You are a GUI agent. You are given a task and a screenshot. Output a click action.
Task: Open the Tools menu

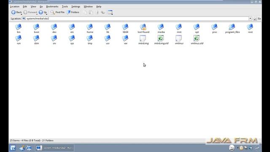coord(65,7)
